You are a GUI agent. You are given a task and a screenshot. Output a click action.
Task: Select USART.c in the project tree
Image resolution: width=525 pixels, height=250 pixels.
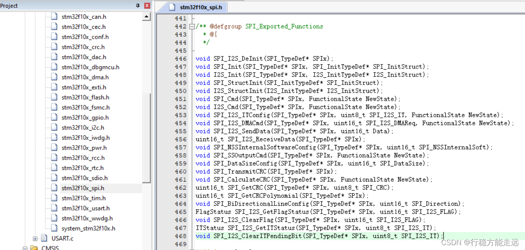click(62, 239)
